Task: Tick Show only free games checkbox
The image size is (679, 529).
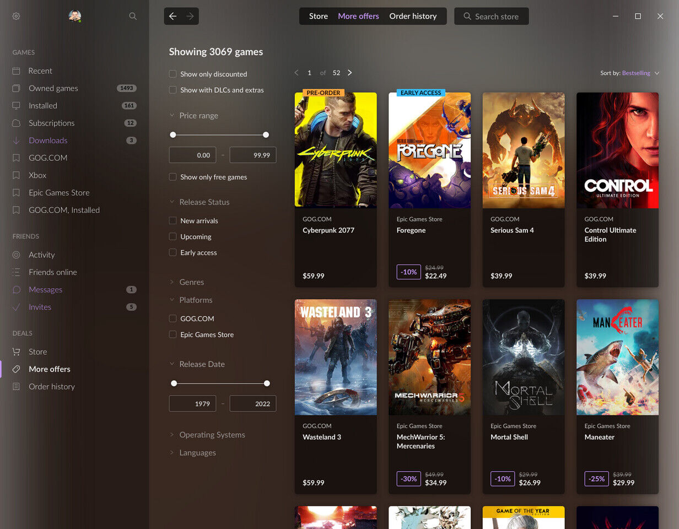Action: coord(173,177)
